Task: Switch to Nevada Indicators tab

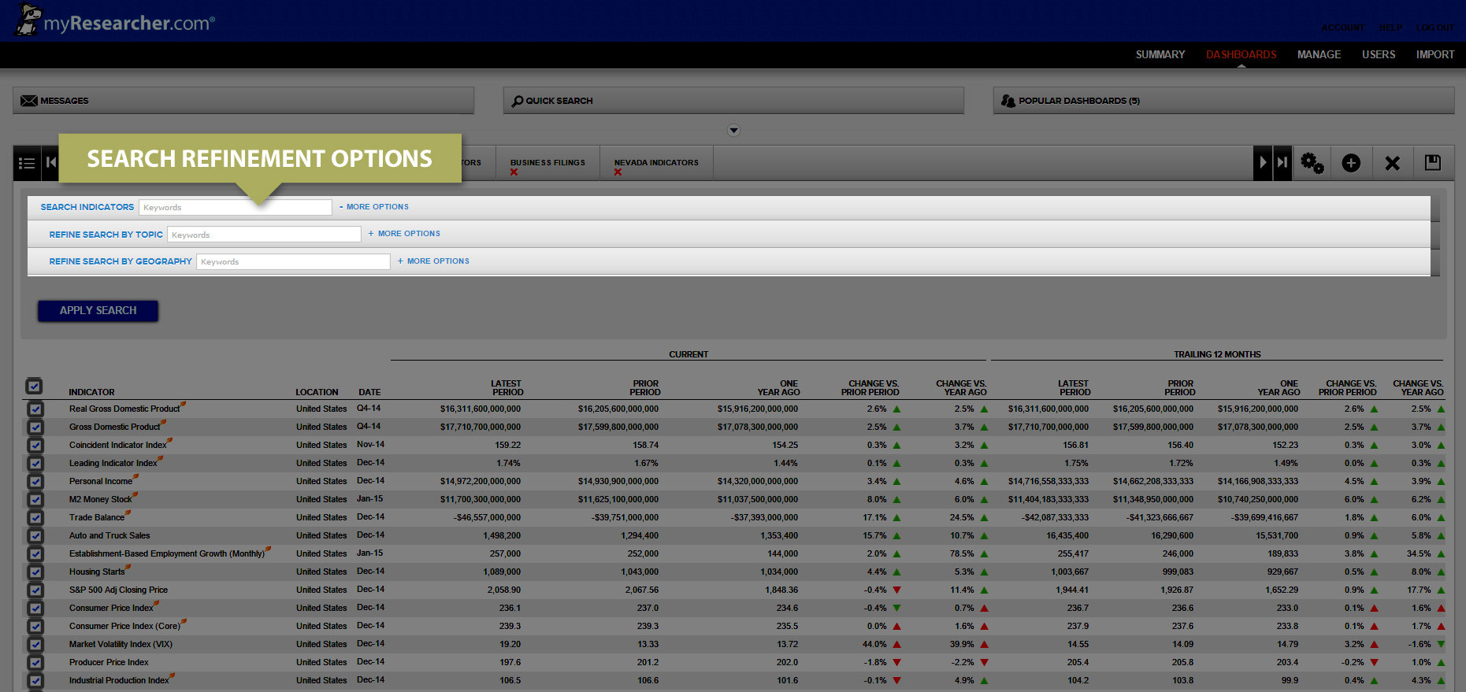Action: click(656, 163)
